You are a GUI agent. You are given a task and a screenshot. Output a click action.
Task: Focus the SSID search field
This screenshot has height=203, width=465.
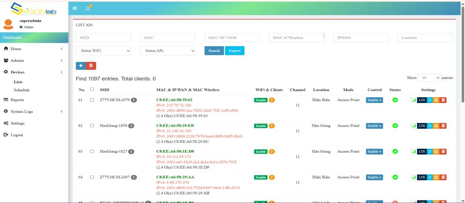[x=104, y=38]
